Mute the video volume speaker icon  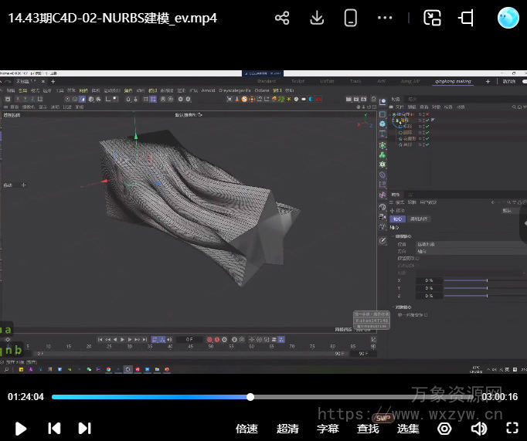coord(479,428)
